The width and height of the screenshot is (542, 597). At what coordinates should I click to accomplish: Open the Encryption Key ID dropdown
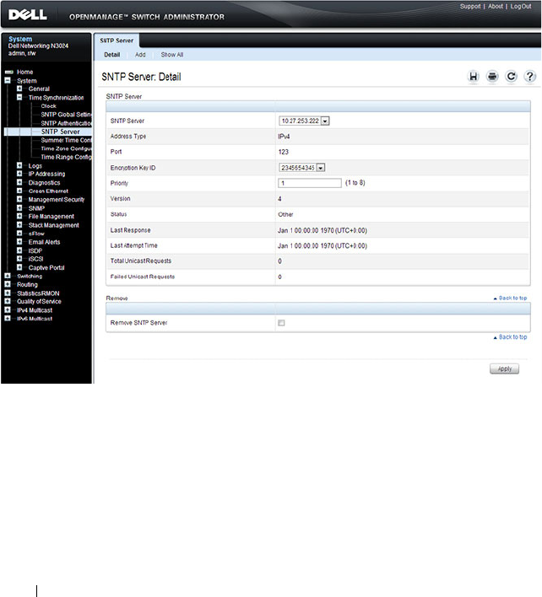[302, 168]
